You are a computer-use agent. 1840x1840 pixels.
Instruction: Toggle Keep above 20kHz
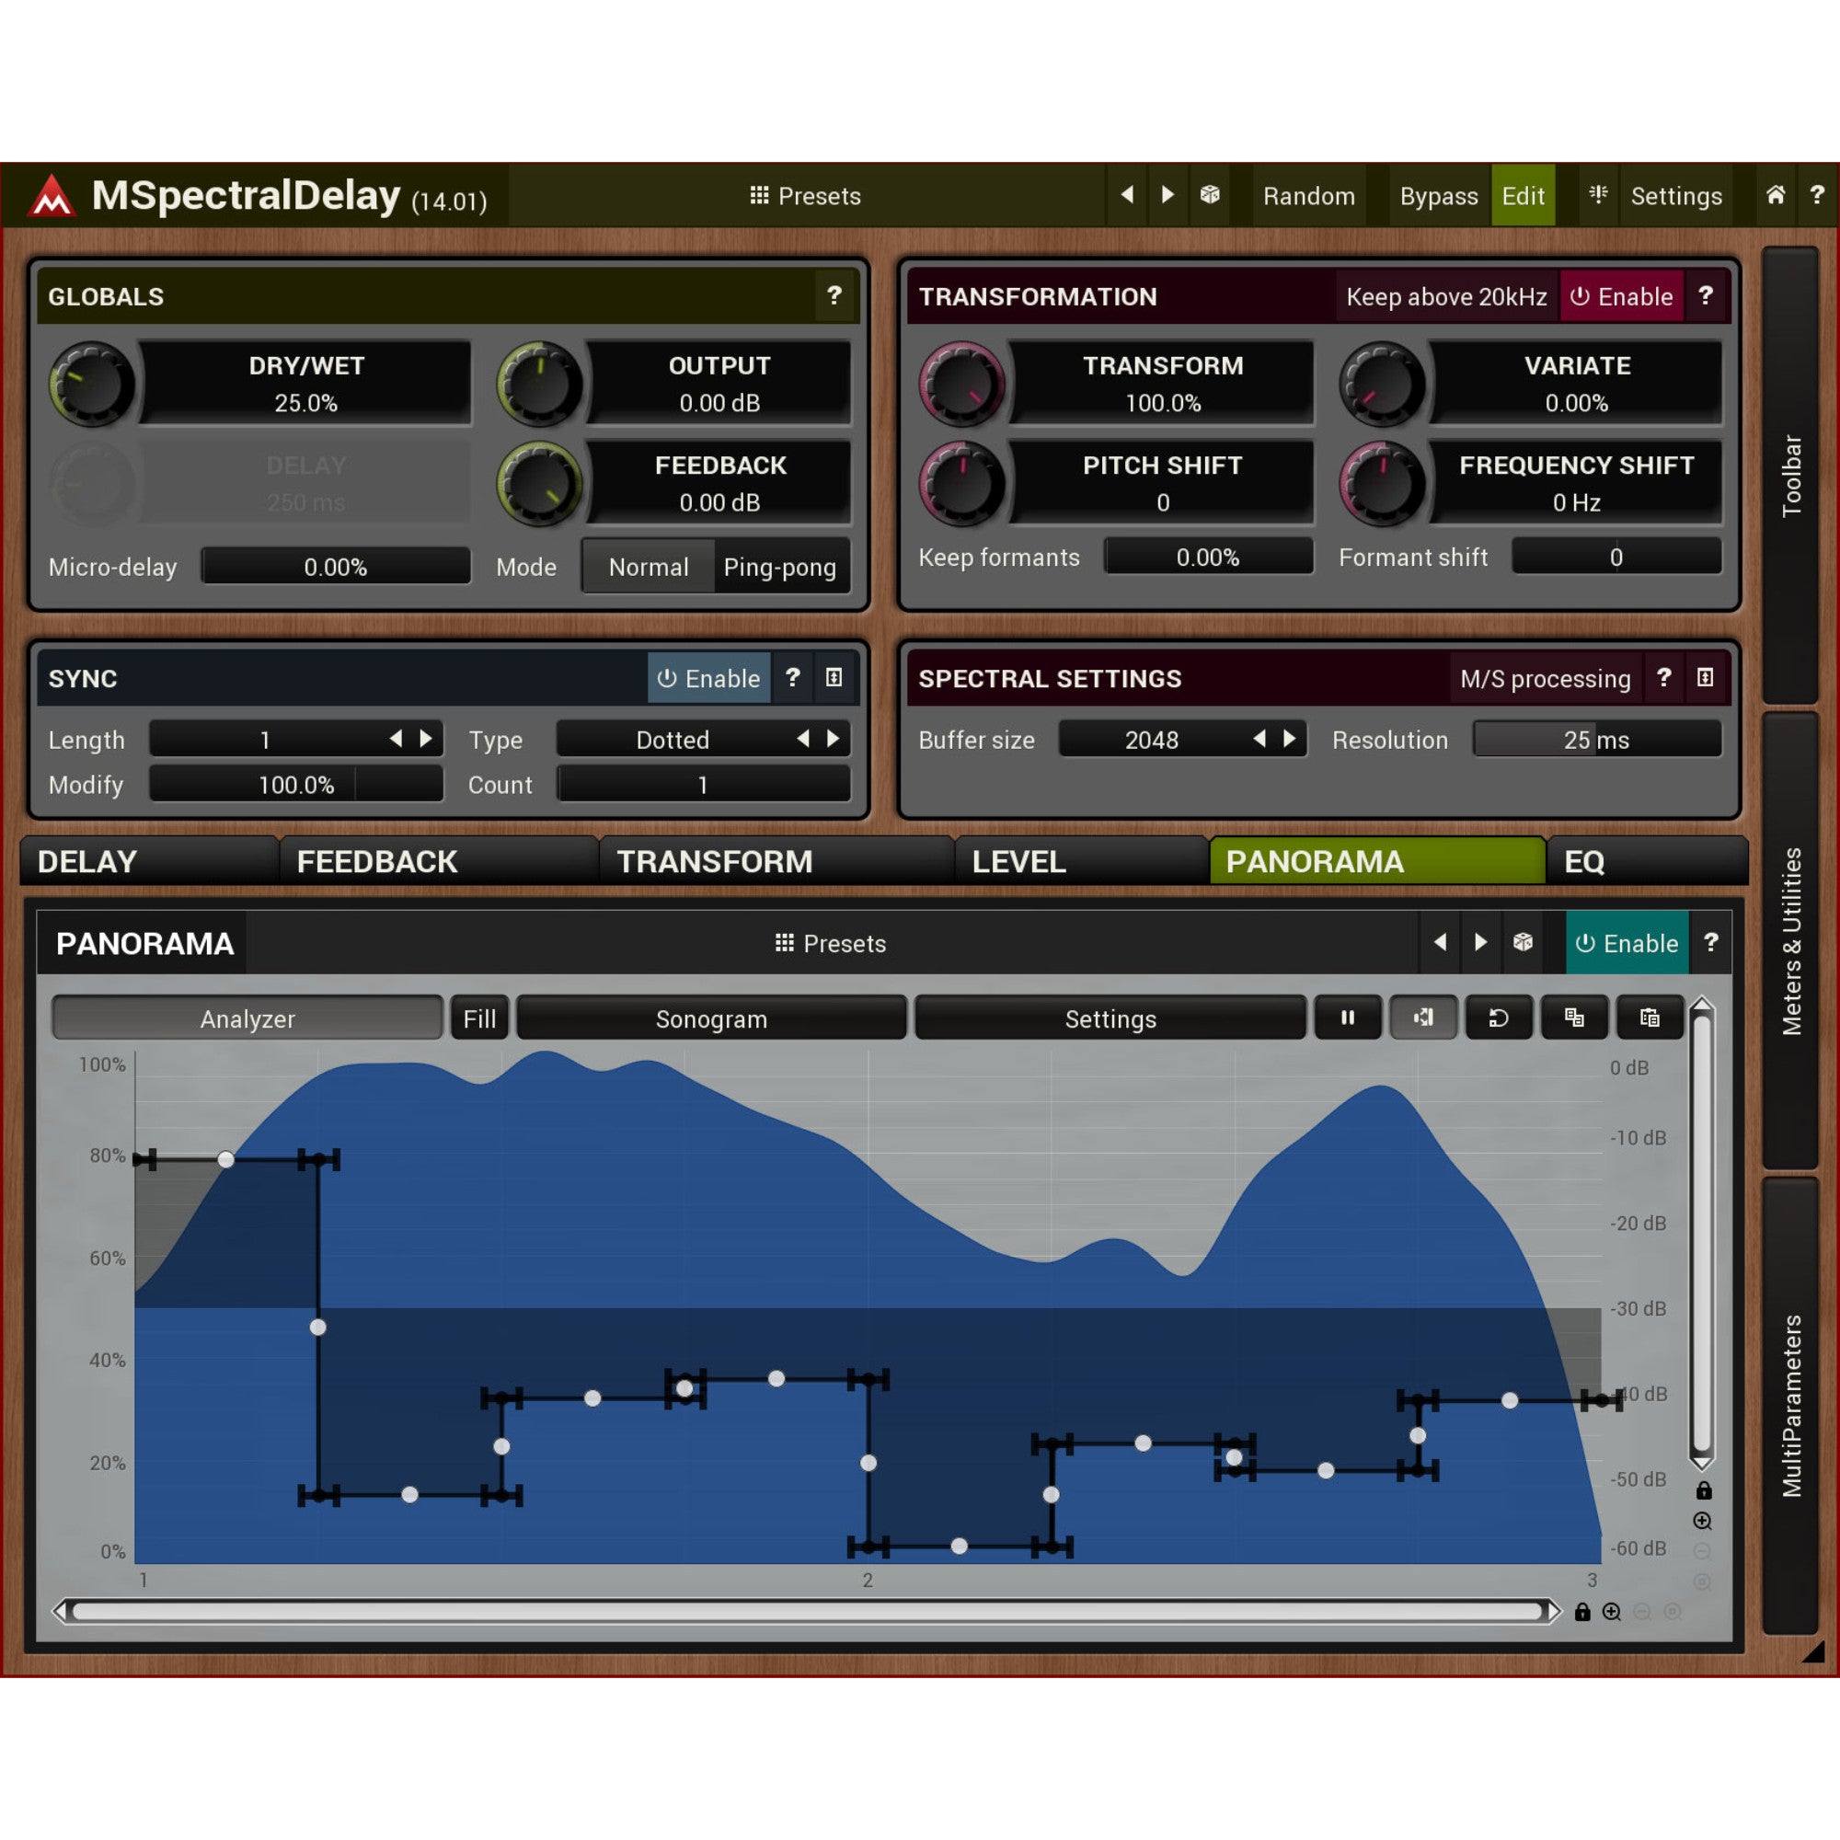(x=1445, y=296)
